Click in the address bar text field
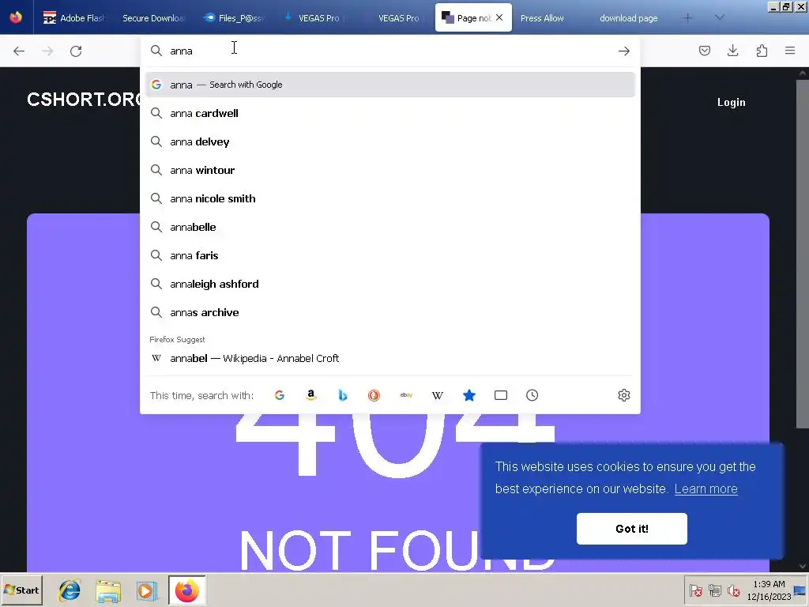Viewport: 809px width, 607px height. [x=389, y=51]
